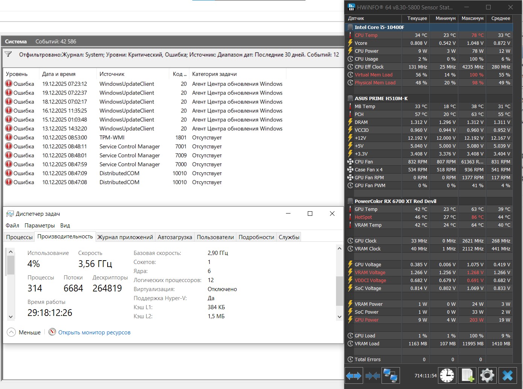Click the HWiNFO title bar app icon
This screenshot has height=389, width=523.
click(351, 7)
